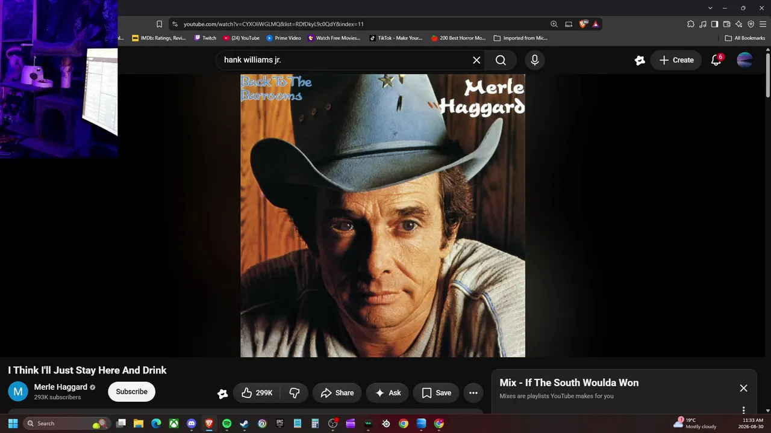Subscribe to Merle Haggard channel
771x433 pixels.
pyautogui.click(x=131, y=392)
